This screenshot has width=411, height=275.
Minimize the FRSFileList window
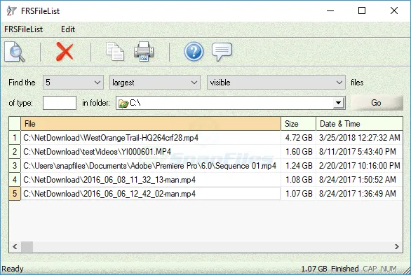[x=330, y=10]
